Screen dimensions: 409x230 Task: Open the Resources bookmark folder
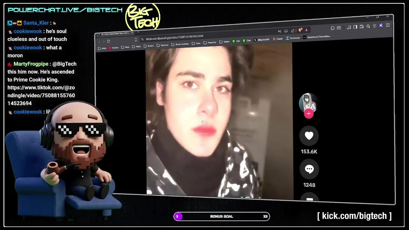162,45
